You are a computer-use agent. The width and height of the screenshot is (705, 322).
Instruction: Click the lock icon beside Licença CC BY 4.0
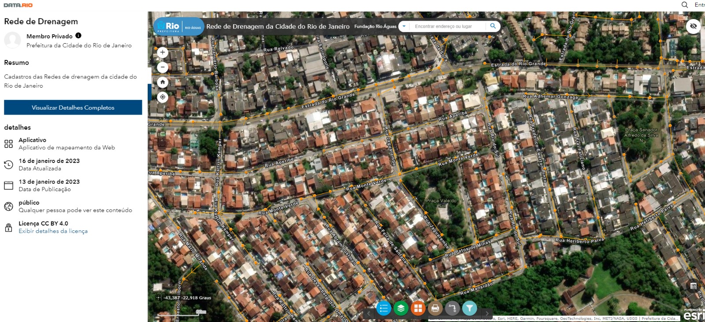pos(8,227)
